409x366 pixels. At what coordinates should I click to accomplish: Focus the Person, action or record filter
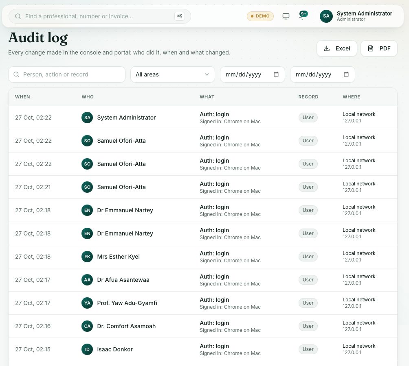[x=67, y=74]
